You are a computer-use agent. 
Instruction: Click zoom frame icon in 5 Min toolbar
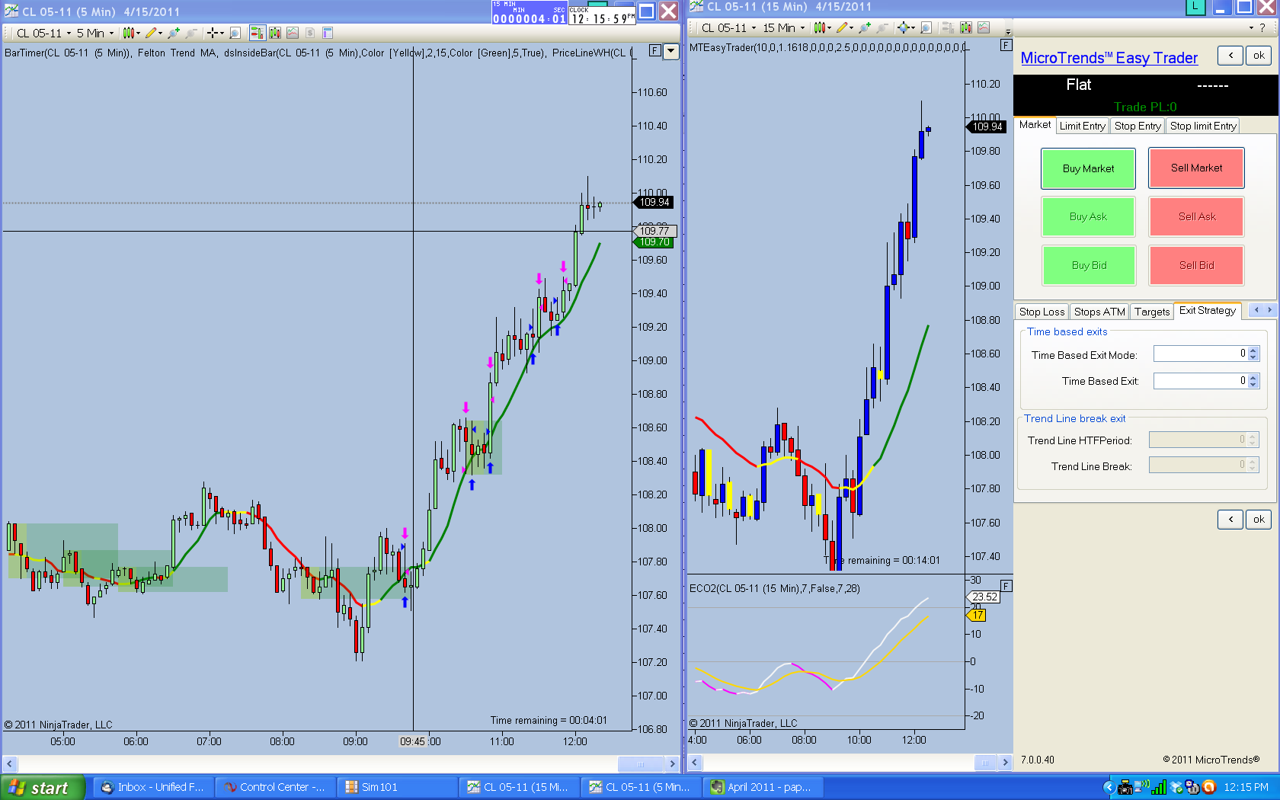(235, 33)
